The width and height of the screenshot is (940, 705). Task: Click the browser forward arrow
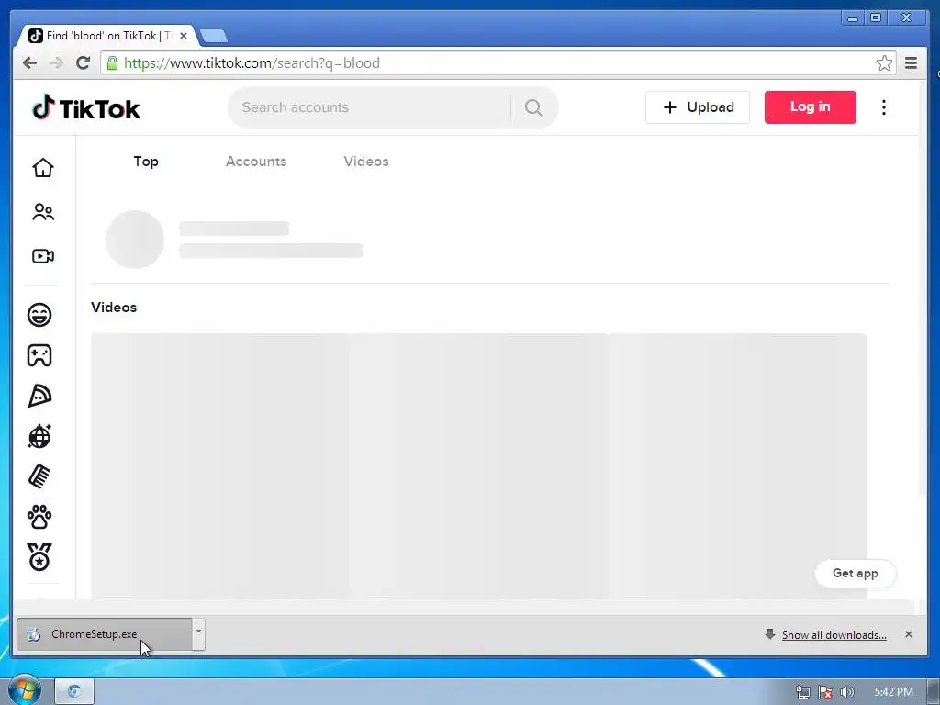point(56,63)
